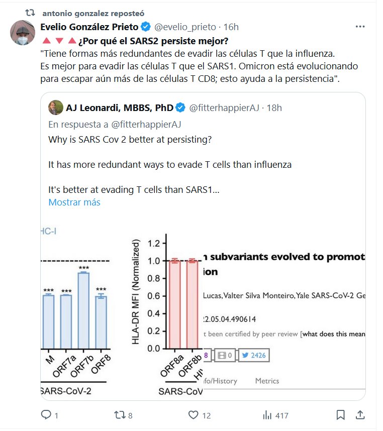The image size is (383, 431).
Task: Click AJ Leonardi's small profile avatar
Action: click(55, 107)
